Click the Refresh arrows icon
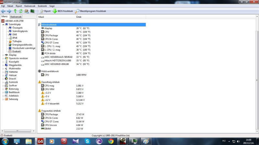Image resolution: width=259 pixels, height=145 pixels. pos(21,11)
